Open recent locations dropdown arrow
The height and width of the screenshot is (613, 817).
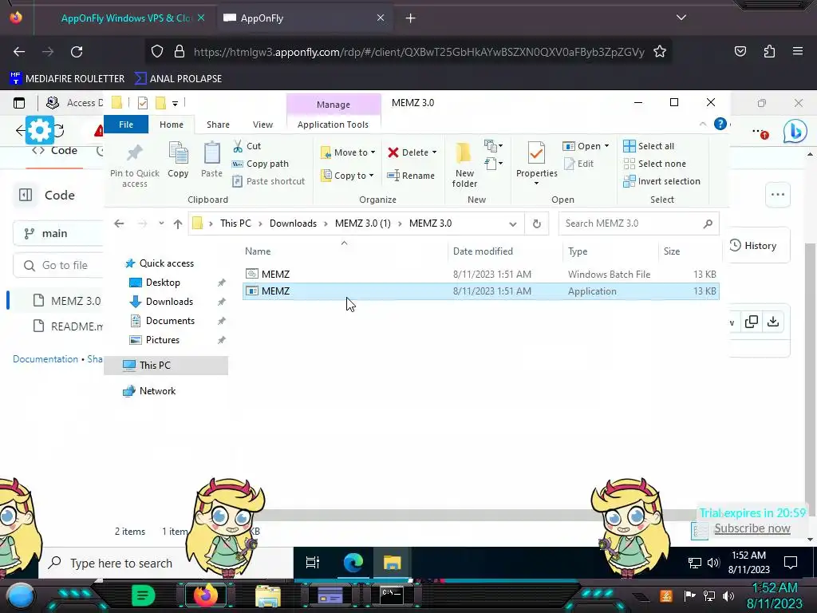coord(161,223)
